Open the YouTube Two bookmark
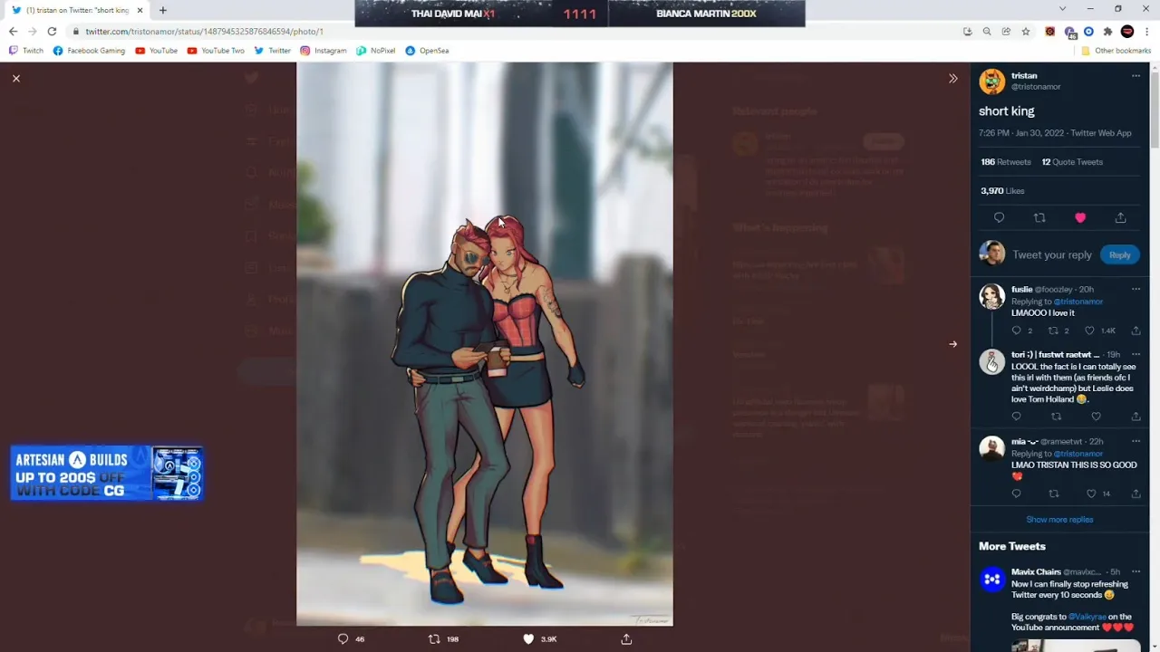 click(x=216, y=51)
